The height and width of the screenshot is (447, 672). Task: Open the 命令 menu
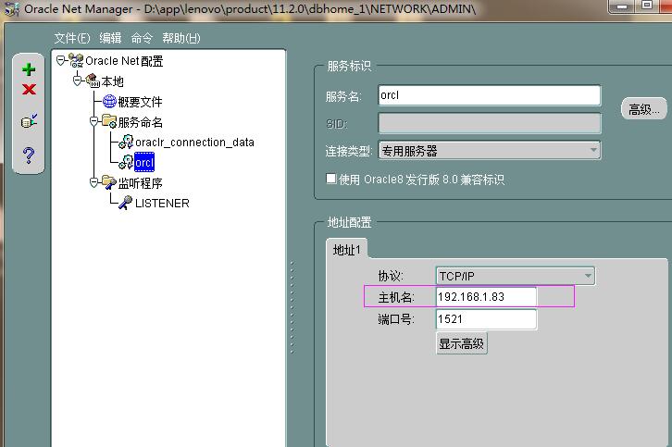(x=142, y=38)
